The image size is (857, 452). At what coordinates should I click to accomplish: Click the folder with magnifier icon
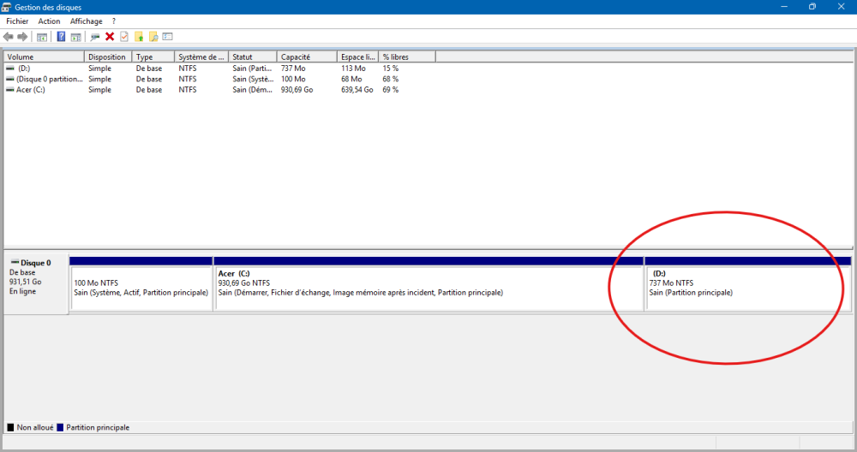point(153,37)
